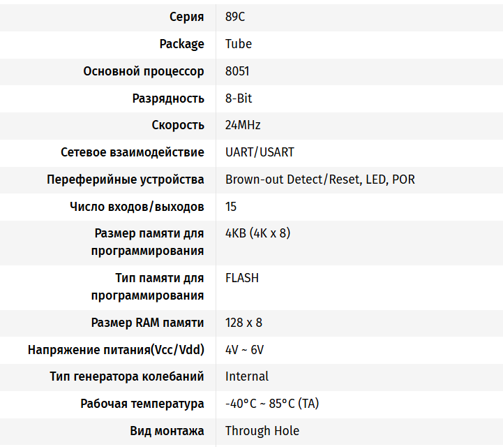The image size is (503, 447).
Task: Select the "128 x 8" RAM size
Action: click(243, 323)
